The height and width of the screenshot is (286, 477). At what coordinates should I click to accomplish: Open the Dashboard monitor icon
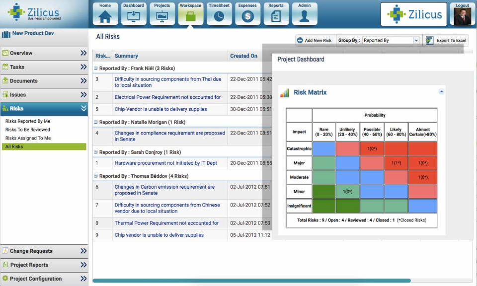coord(133,16)
